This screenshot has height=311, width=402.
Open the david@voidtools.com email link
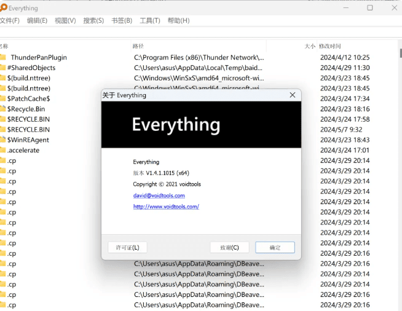tap(159, 195)
